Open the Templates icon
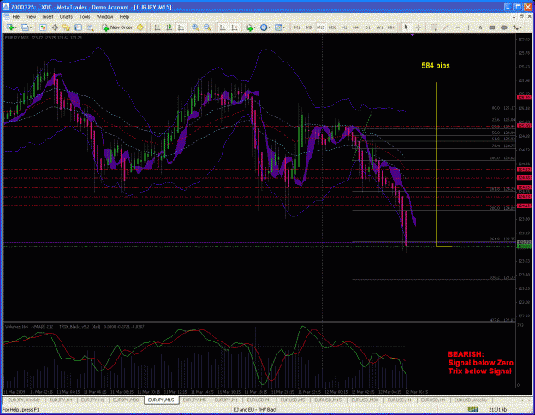The width and height of the screenshot is (535, 415). (278, 27)
